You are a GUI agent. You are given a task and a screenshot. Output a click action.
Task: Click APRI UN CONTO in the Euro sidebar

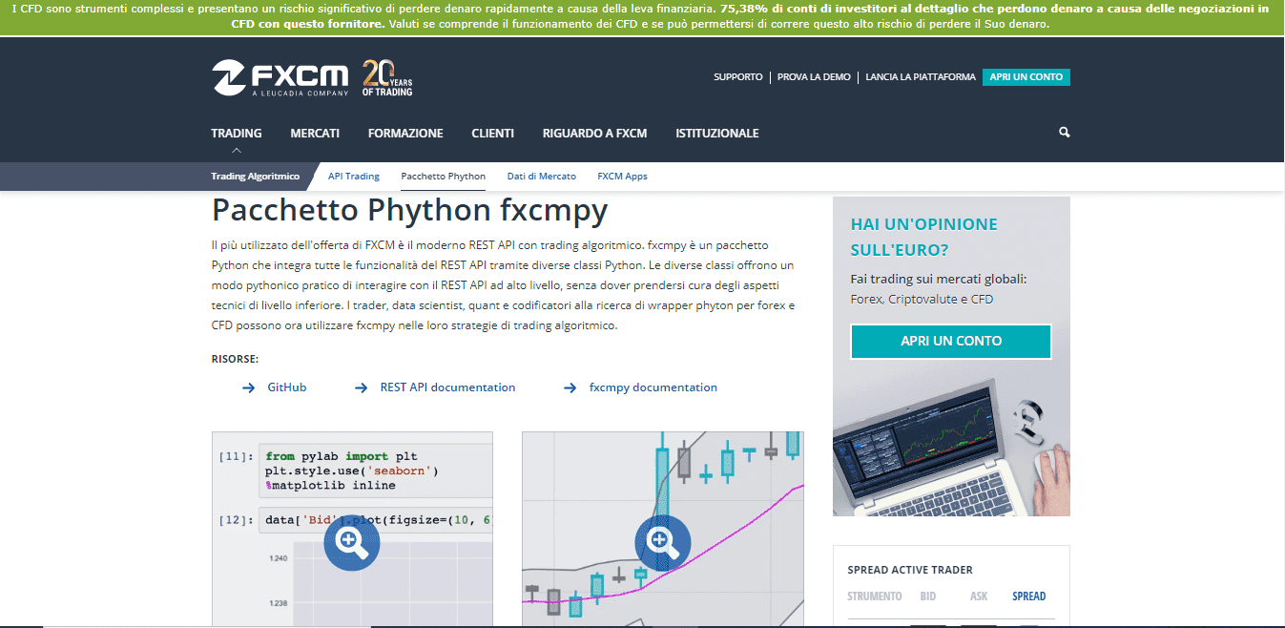click(950, 341)
